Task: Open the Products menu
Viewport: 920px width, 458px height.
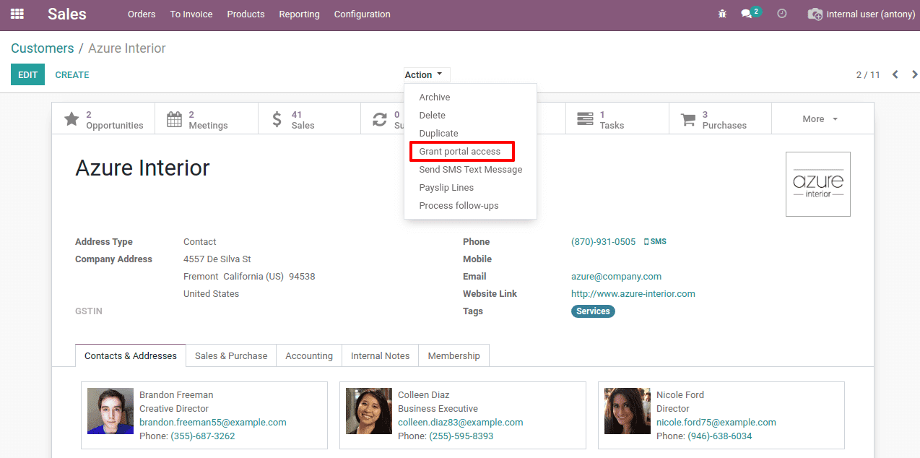Action: click(x=246, y=14)
